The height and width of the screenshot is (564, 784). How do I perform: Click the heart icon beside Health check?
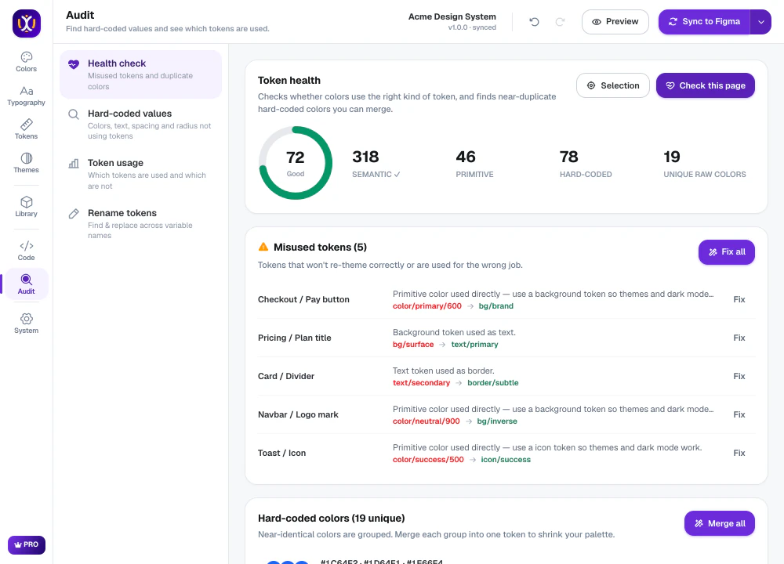pos(74,64)
